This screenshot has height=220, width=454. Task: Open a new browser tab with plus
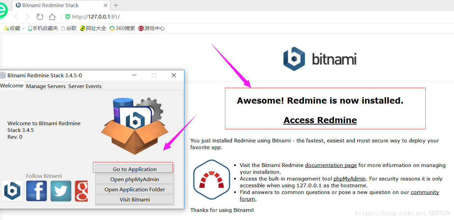click(116, 5)
